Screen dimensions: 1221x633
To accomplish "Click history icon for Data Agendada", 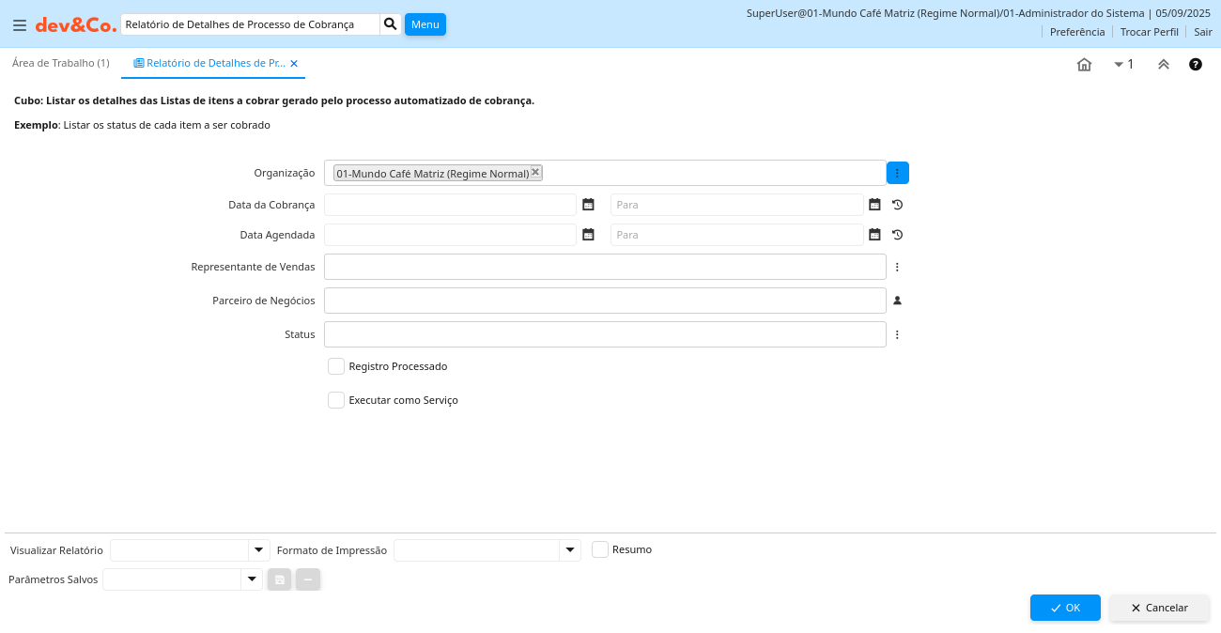I will tap(897, 235).
